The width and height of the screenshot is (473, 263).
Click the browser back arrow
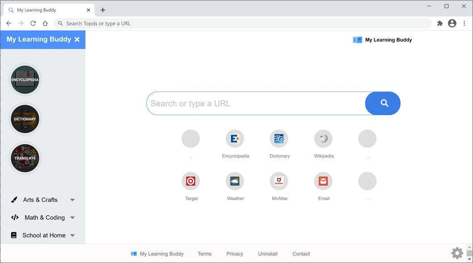(9, 23)
